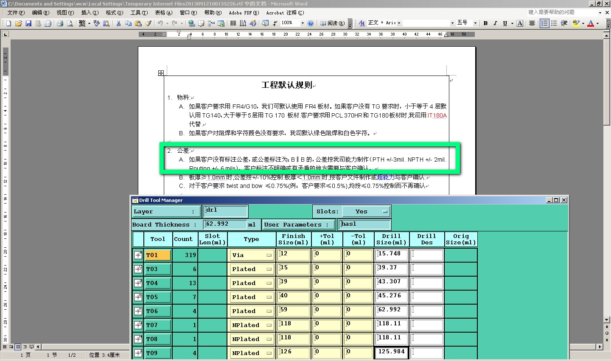The height and width of the screenshot is (361, 611).
Task: Open Type dropdown for T04 Plated
Action: point(252,283)
